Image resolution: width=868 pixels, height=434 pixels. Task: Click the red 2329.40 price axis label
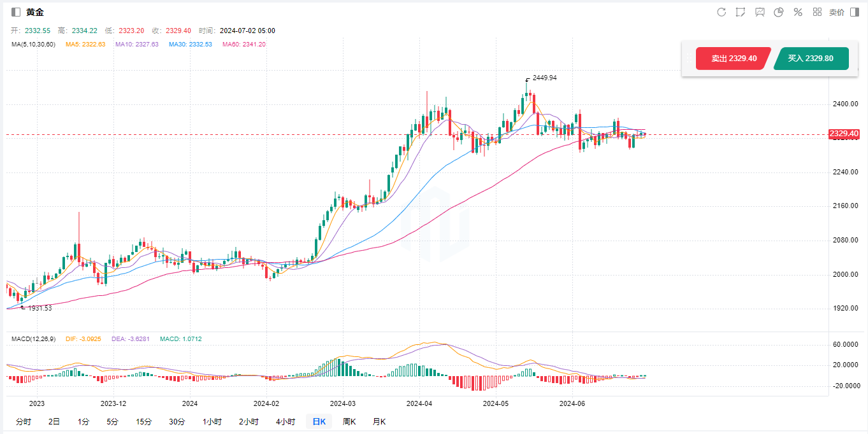tap(844, 134)
